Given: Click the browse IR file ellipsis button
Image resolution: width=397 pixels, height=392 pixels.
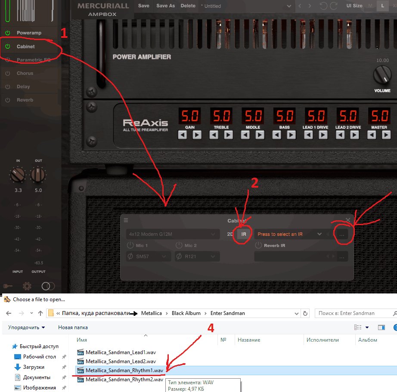Looking at the screenshot, I should pos(341,234).
